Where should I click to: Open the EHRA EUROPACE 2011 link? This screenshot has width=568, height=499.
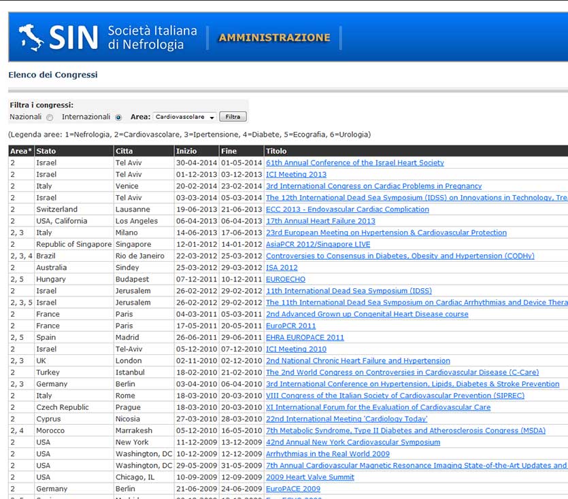tap(305, 337)
